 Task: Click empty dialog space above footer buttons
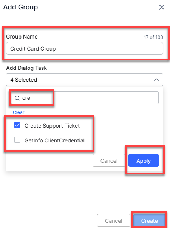point(85,190)
